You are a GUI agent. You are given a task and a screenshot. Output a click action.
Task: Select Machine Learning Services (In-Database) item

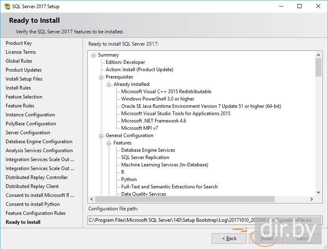(164, 165)
